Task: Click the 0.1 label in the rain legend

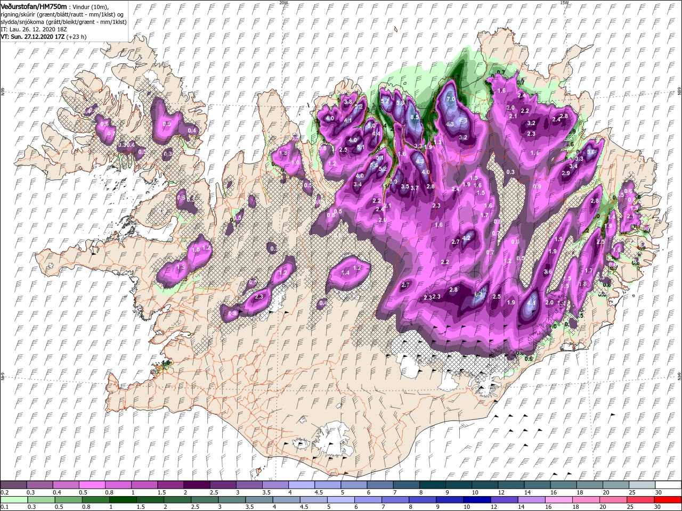Action: coord(5,507)
